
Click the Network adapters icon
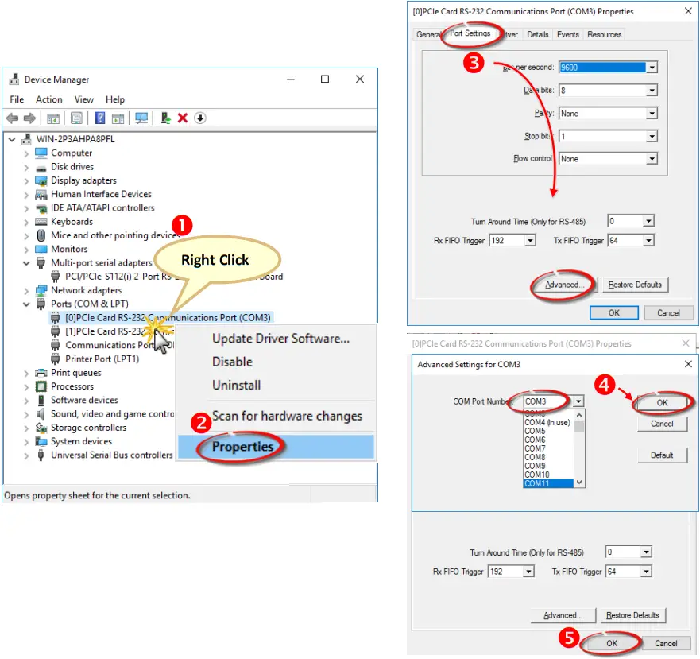(41, 290)
